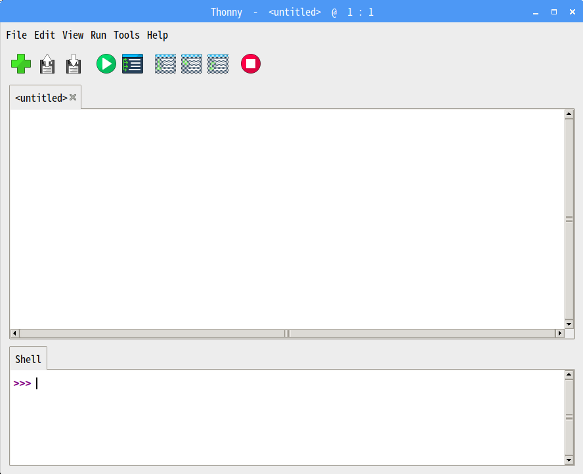Open the Run menu
The width and height of the screenshot is (583, 474).
98,35
